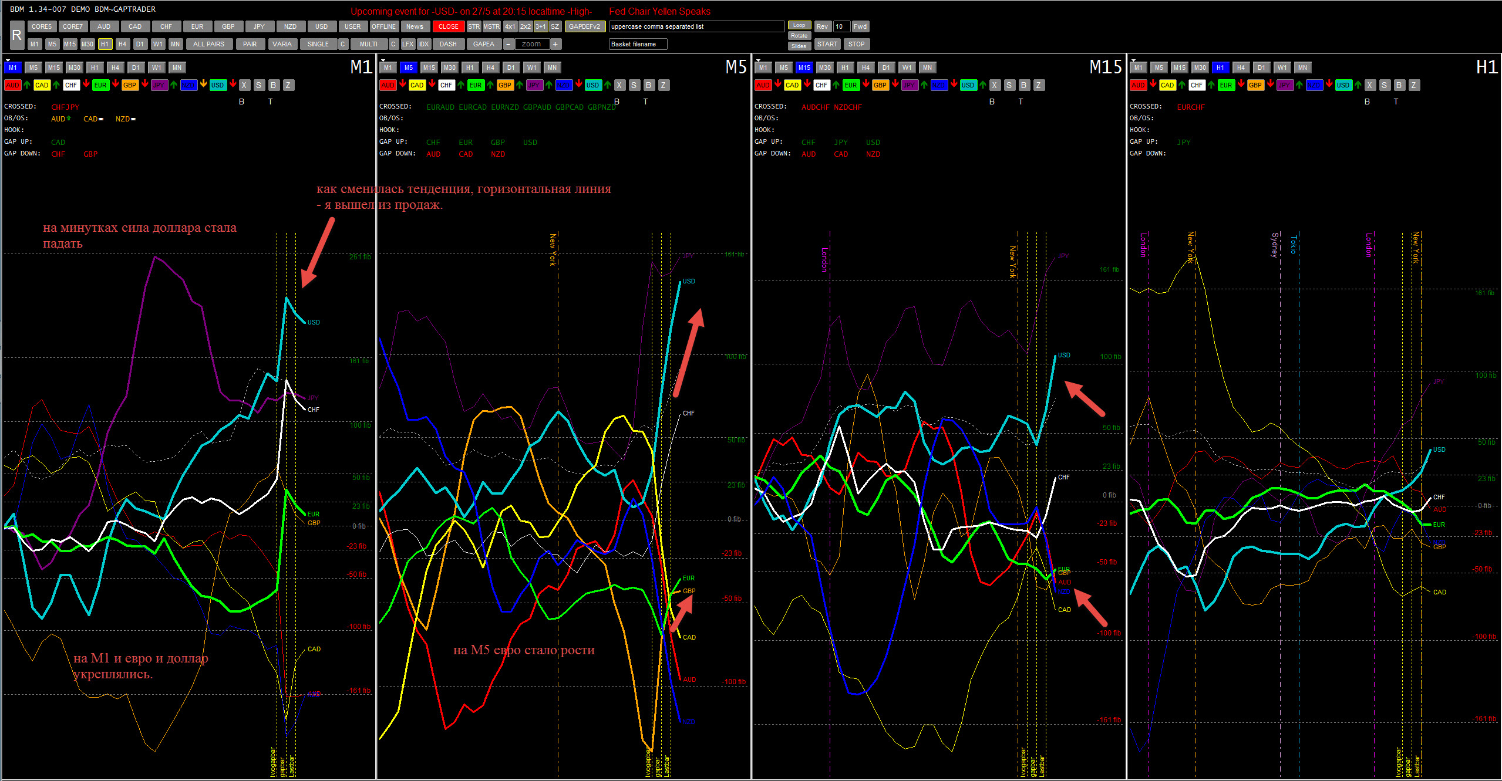Image resolution: width=1502 pixels, height=781 pixels.
Task: Toggle CHF currency line in M5 panel
Action: [446, 85]
